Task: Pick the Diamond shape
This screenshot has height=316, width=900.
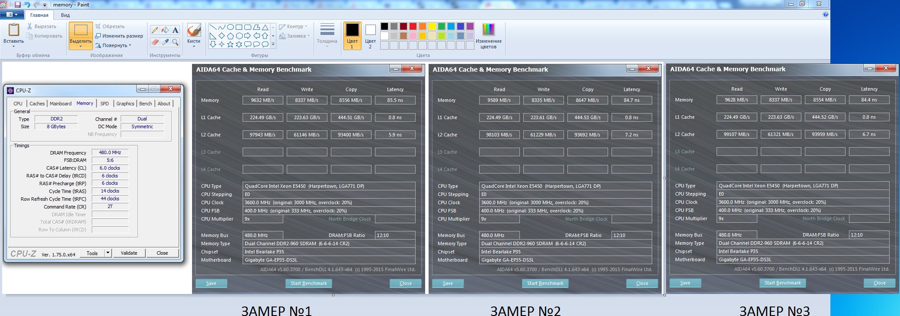Action: pos(221,36)
